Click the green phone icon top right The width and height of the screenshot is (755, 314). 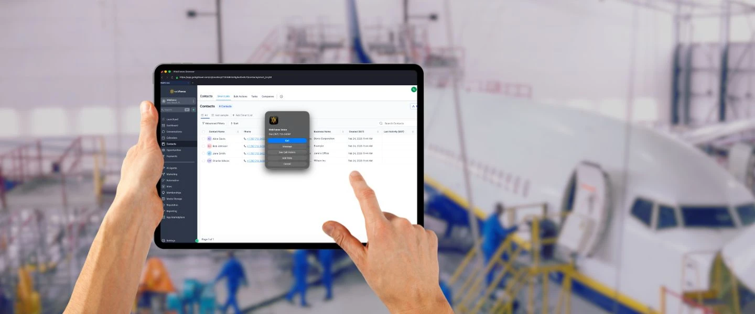pyautogui.click(x=414, y=89)
